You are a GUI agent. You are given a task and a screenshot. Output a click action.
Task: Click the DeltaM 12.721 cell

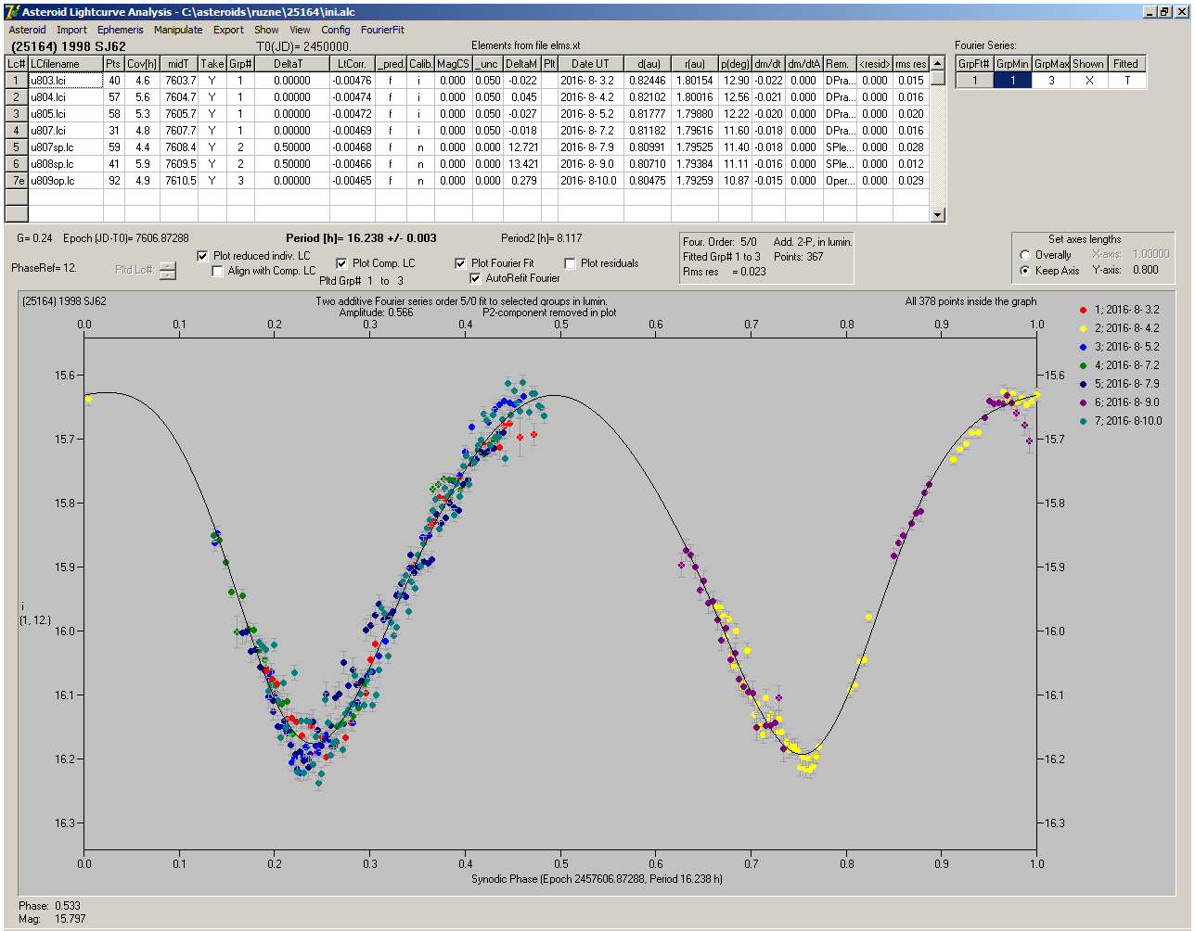pyautogui.click(x=523, y=147)
